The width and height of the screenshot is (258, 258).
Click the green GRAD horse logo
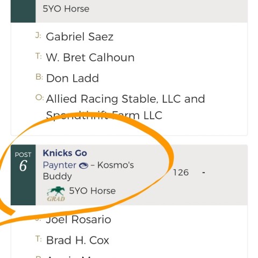56,194
